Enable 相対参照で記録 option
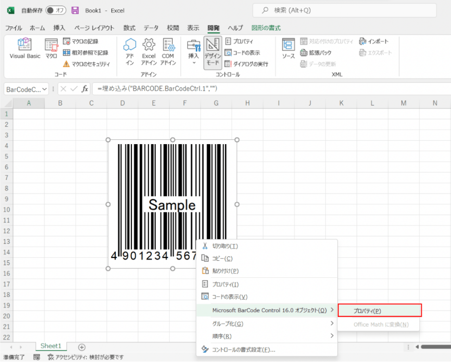Screen dimensions: 451x362 85,53
